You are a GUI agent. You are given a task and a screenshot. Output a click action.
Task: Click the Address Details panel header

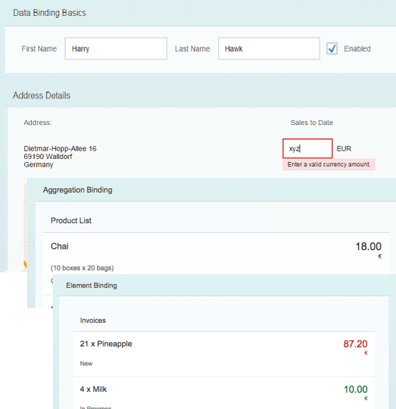point(41,96)
